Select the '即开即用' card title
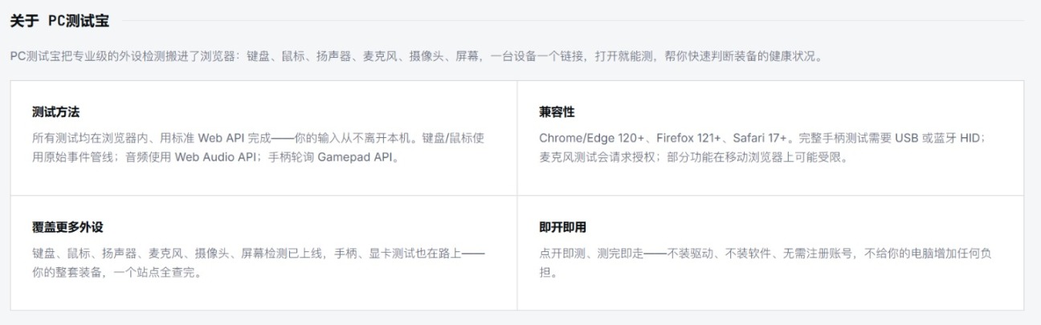Screen dimensions: 1041x325 point(563,227)
